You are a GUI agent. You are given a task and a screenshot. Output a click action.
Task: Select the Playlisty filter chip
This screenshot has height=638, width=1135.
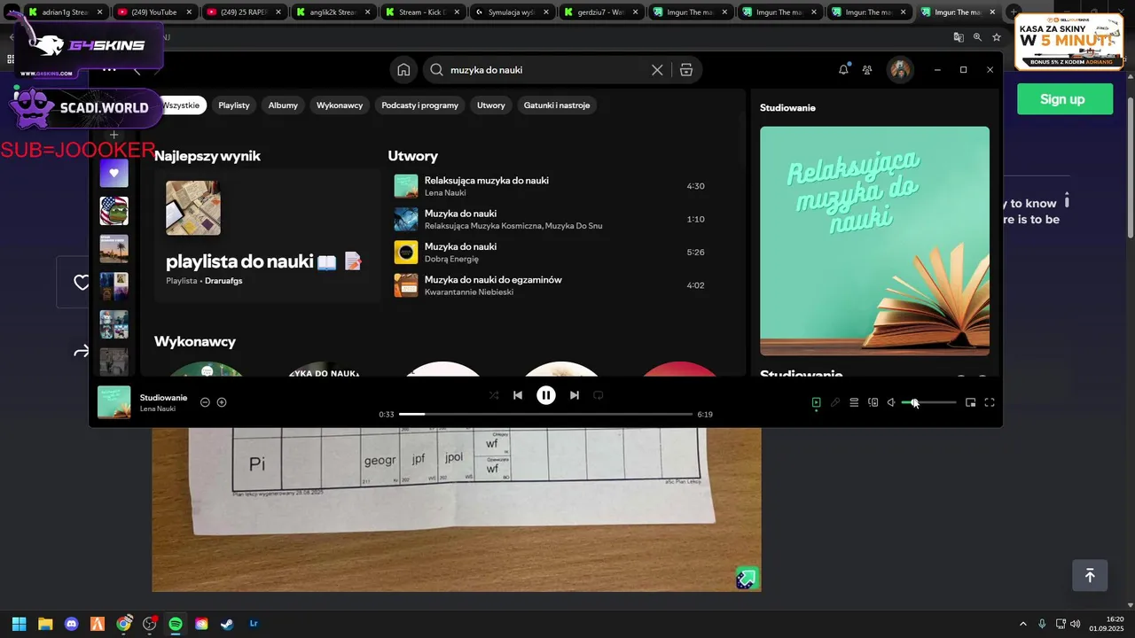point(234,105)
